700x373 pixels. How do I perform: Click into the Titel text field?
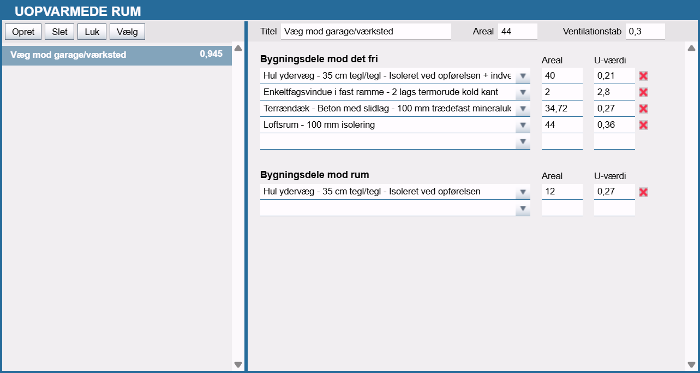(x=366, y=32)
